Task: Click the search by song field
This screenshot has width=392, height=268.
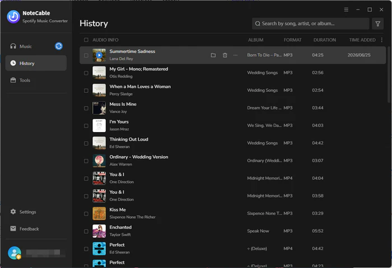Action: click(310, 23)
